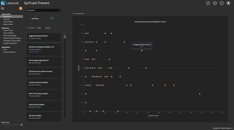234x130 pixels.
Task: Select the SCCM RC Service Disabled card
Action: coord(44,84)
